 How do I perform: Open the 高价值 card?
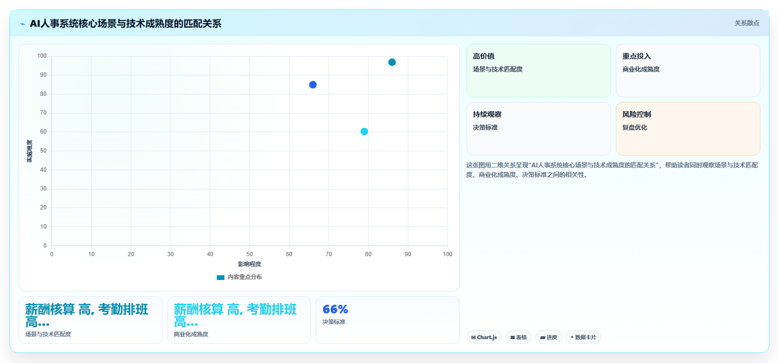539,71
